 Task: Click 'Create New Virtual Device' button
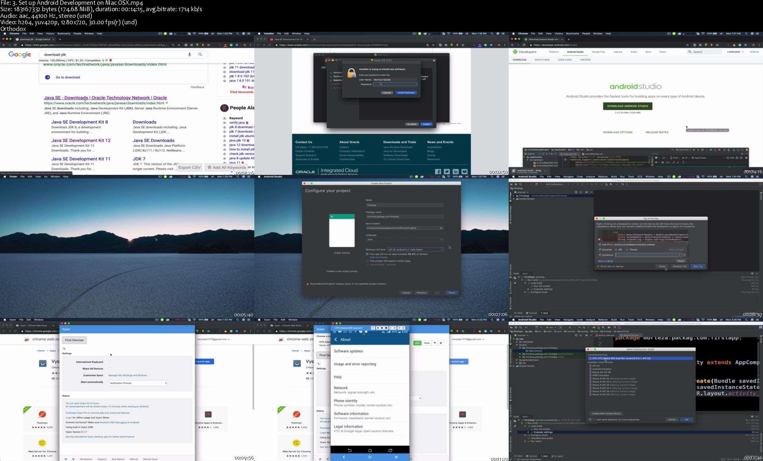[606, 413]
